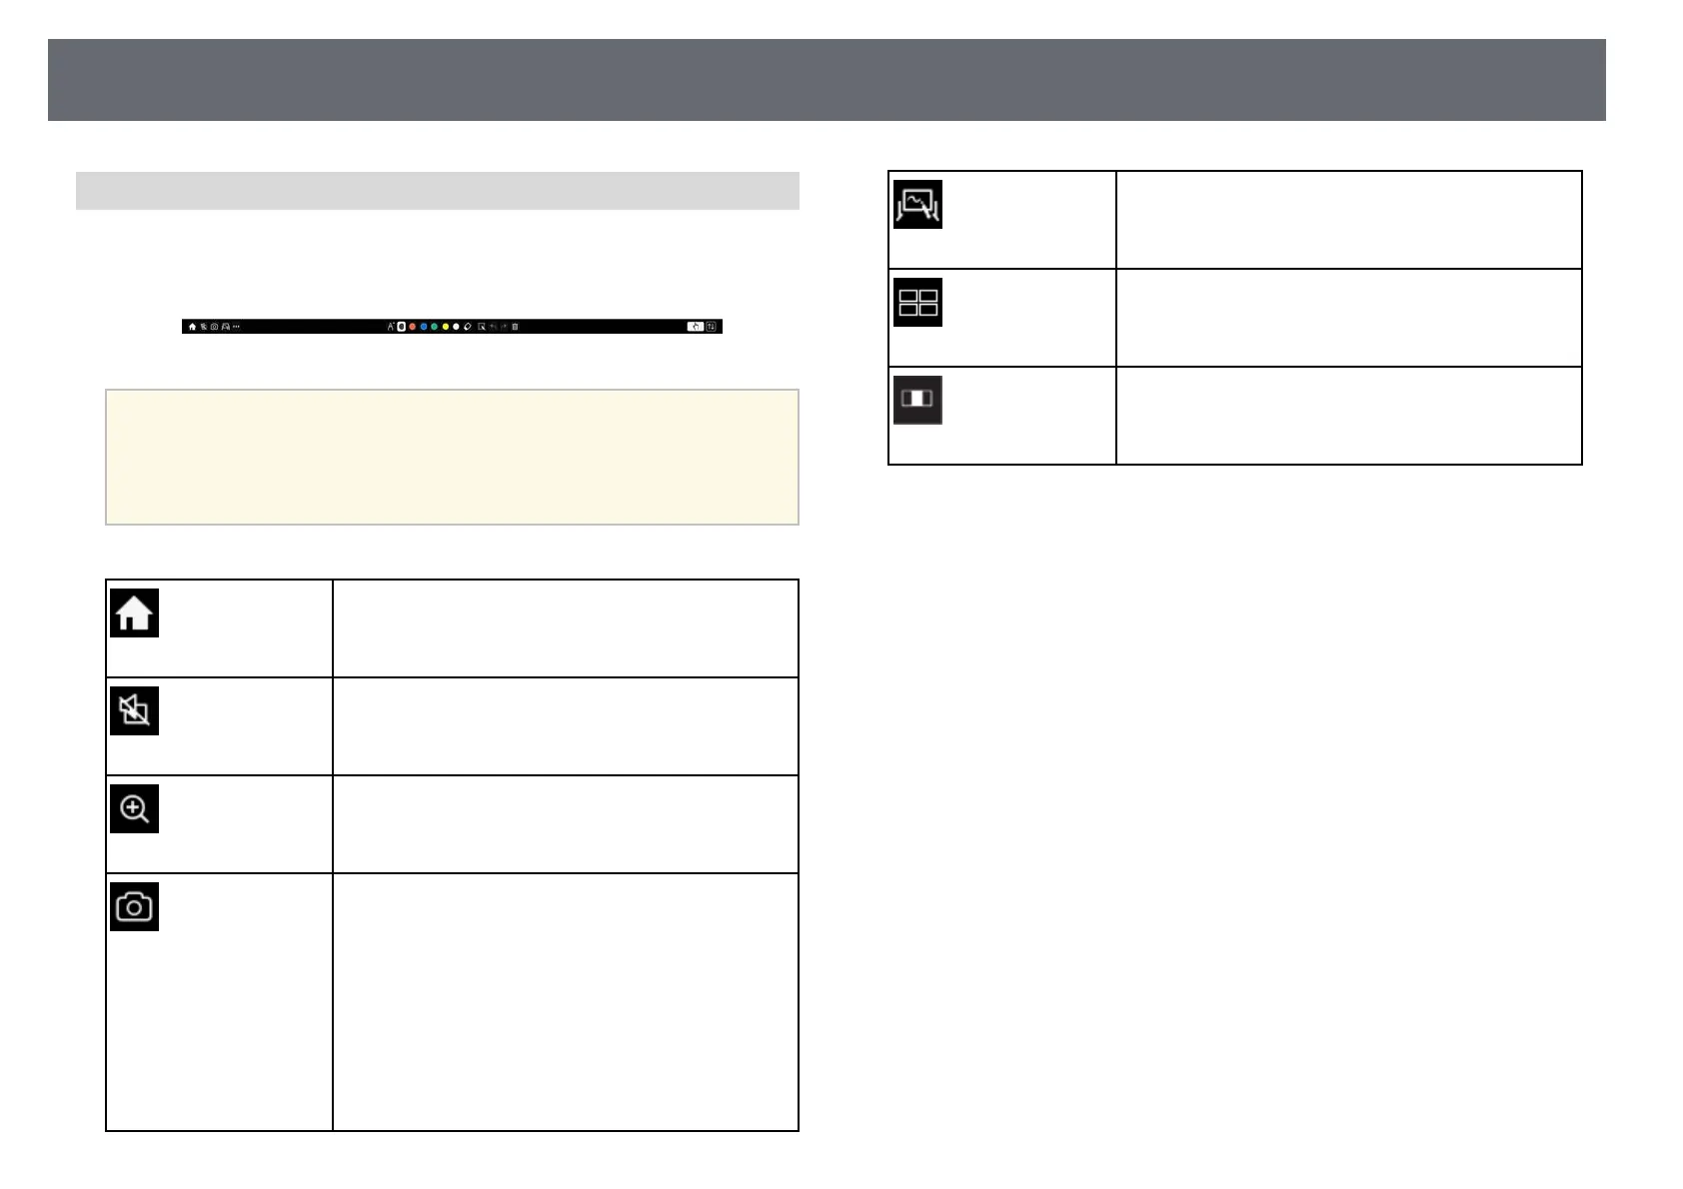Select the black pen color swatch
This screenshot has width=1683, height=1189.
tap(401, 327)
